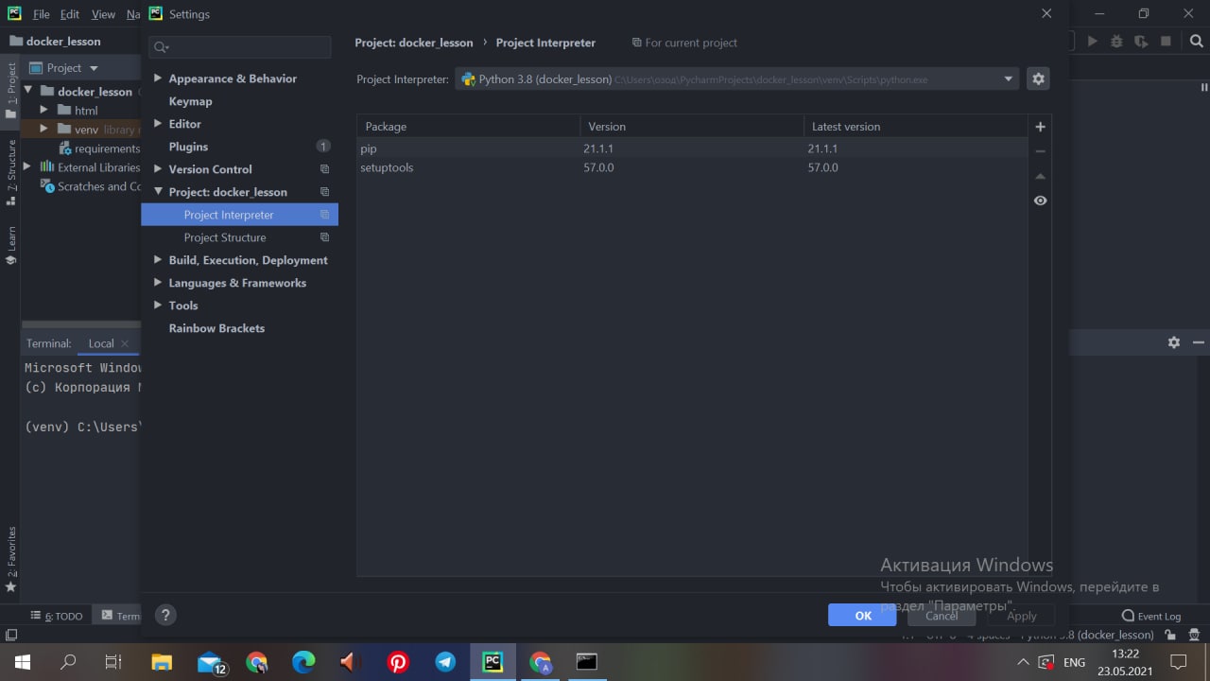Open the TODO tool window tab
The height and width of the screenshot is (681, 1210).
point(57,616)
